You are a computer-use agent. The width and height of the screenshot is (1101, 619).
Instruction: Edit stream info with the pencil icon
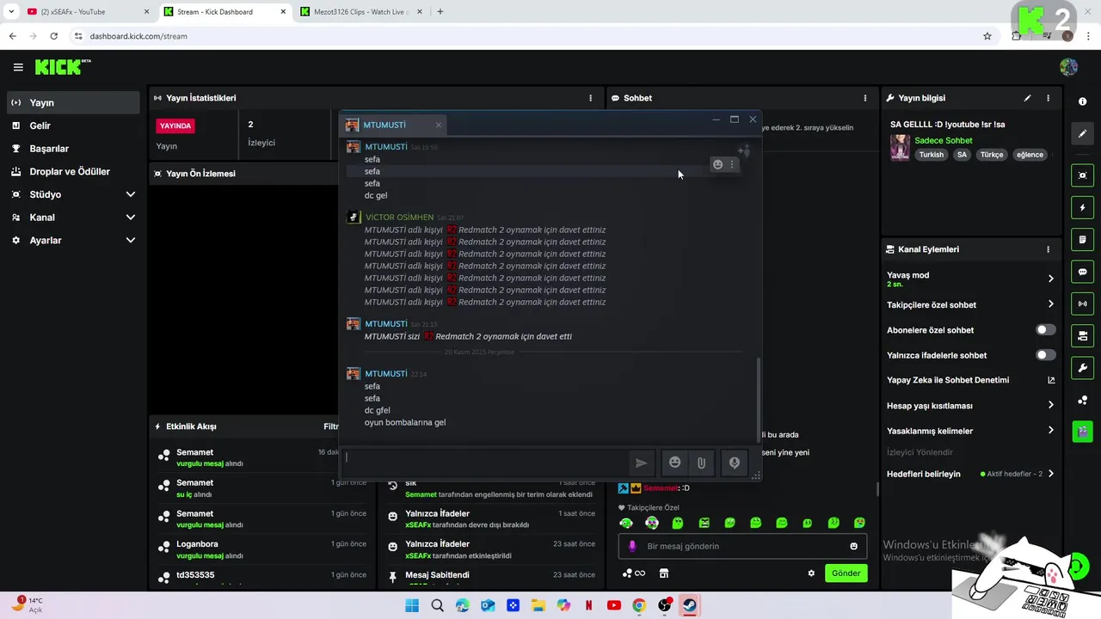pyautogui.click(x=1027, y=98)
